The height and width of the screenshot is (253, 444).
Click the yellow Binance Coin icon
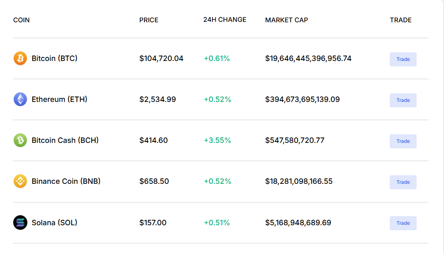[20, 181]
